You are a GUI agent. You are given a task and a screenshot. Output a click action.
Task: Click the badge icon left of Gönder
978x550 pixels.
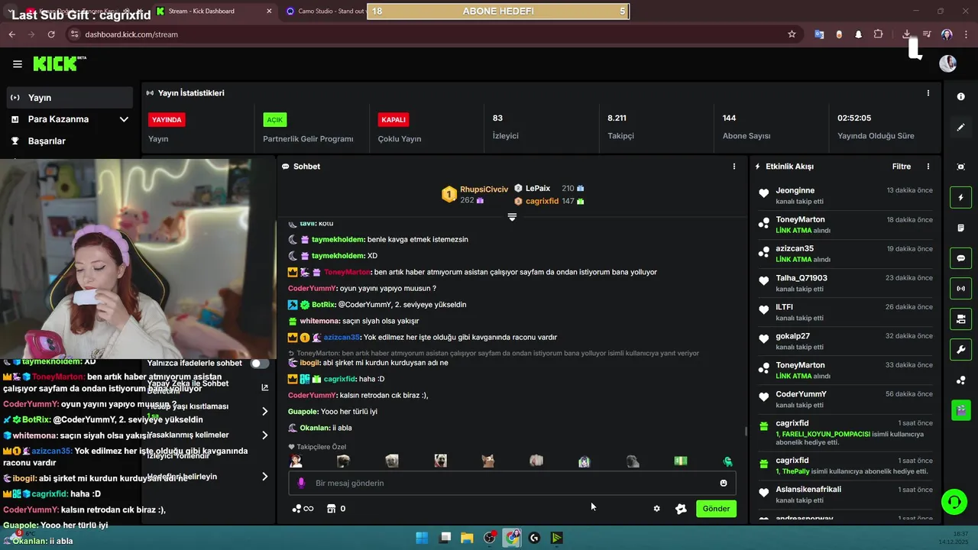(x=681, y=509)
